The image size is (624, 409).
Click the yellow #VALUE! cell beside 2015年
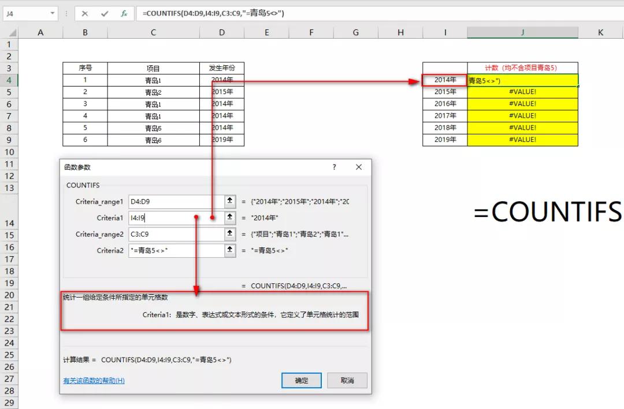522,92
